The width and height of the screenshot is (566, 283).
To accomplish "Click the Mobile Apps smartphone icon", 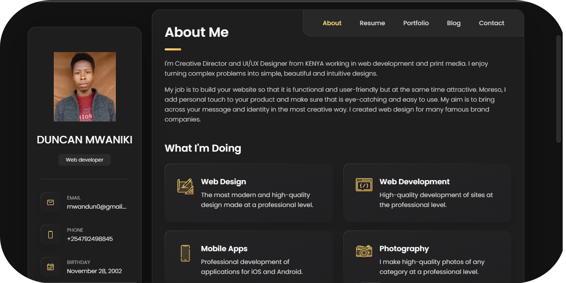I will [x=185, y=253].
